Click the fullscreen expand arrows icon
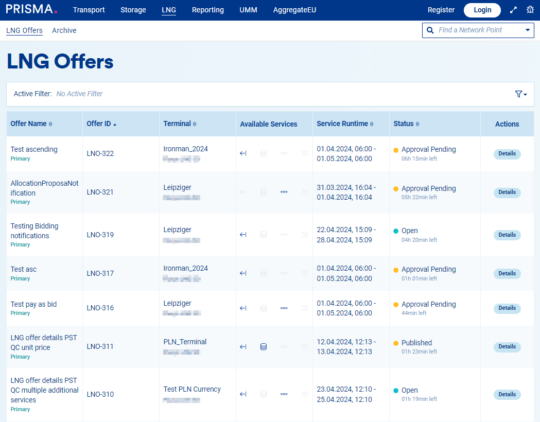The width and height of the screenshot is (540, 422). 513,10
